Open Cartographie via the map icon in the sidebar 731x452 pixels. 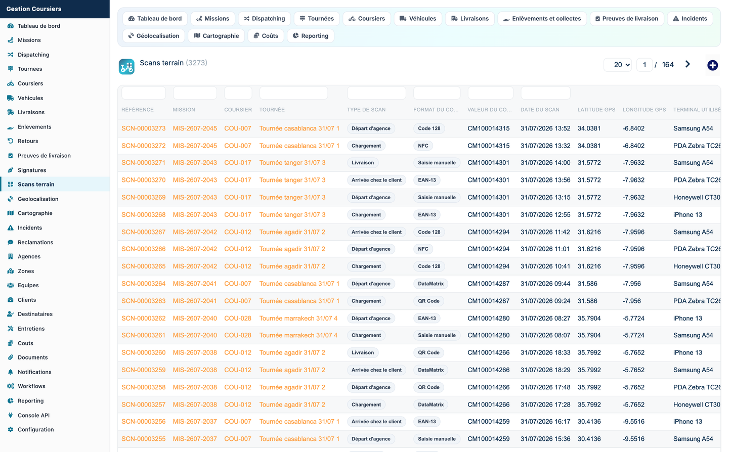coord(10,213)
